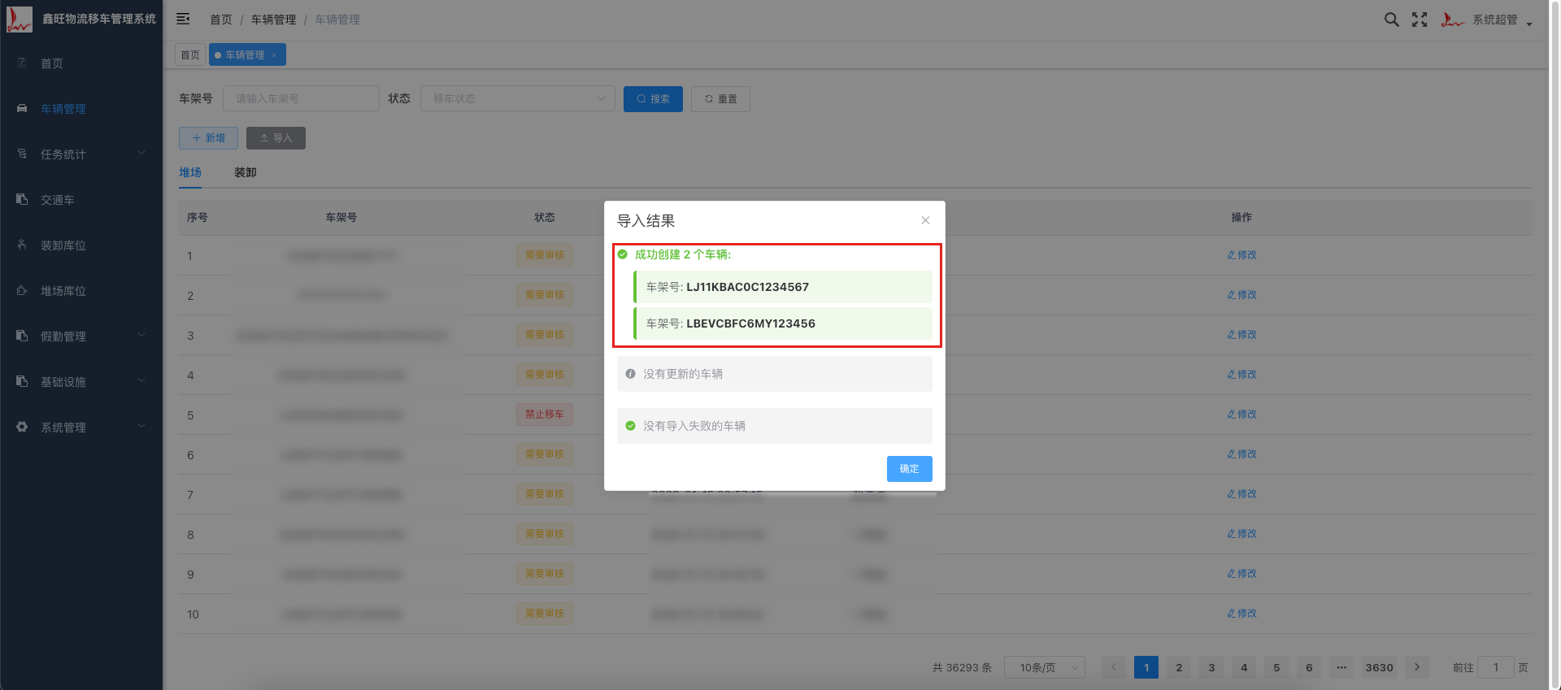1561x690 pixels.
Task: Open 堆场库位 in the sidebar
Action: (81, 291)
